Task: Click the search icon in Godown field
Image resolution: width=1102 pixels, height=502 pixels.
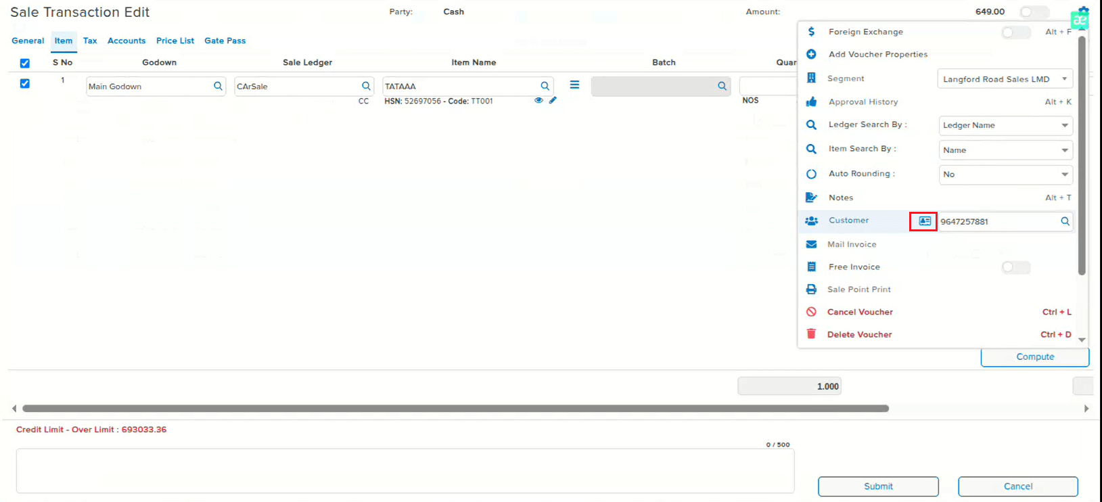Action: [218, 86]
